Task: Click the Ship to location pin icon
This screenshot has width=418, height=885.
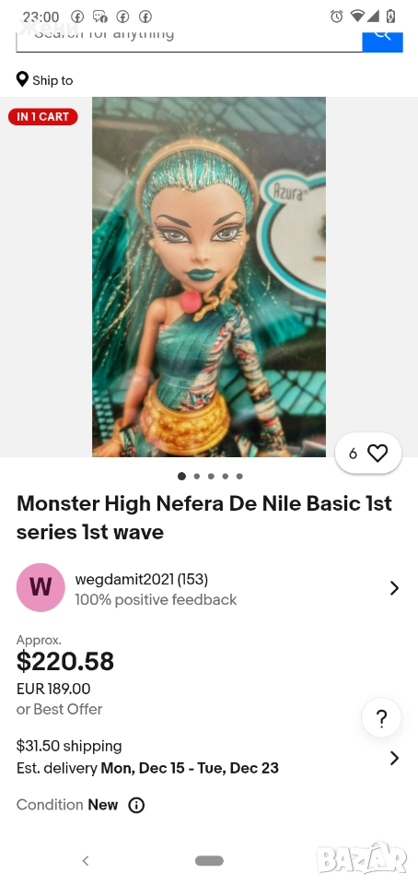Action: tap(22, 79)
